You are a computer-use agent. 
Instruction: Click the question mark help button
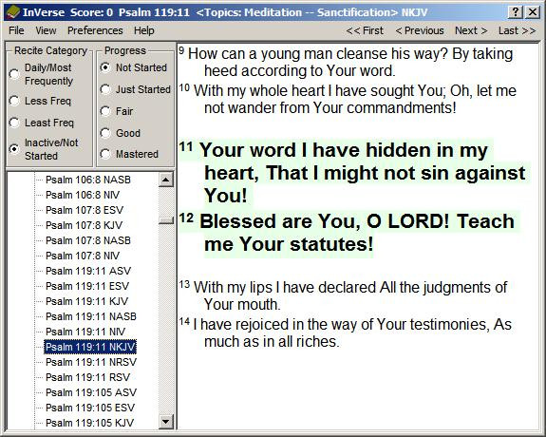click(516, 12)
